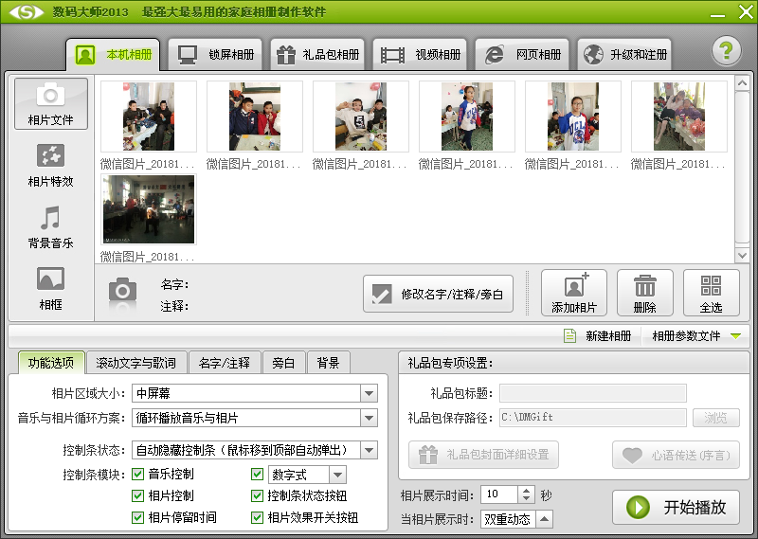Click the 添加相片 add photo button

(574, 293)
